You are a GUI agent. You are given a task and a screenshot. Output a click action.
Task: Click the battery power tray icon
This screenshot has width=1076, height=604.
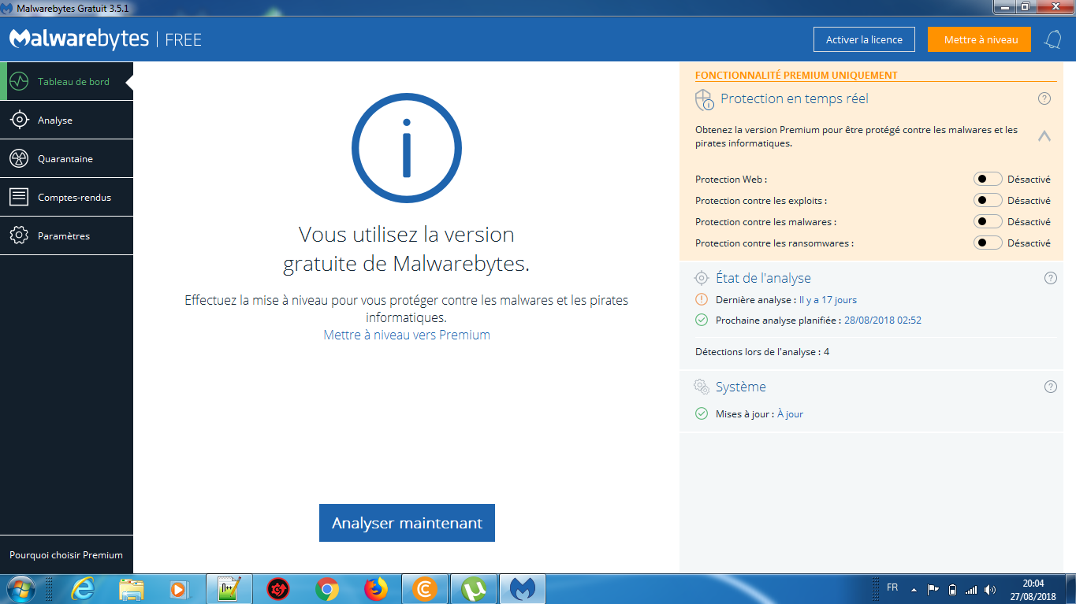point(952,589)
